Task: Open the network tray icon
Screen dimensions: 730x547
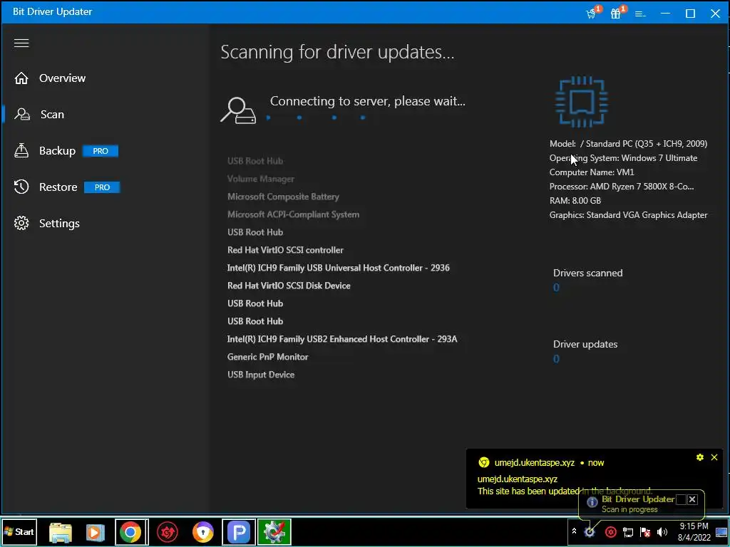Action: tap(628, 531)
